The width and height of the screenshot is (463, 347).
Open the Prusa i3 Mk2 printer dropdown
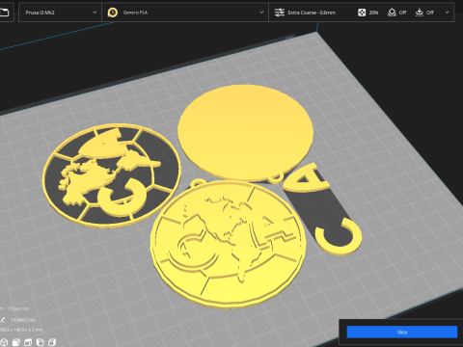[60, 13]
